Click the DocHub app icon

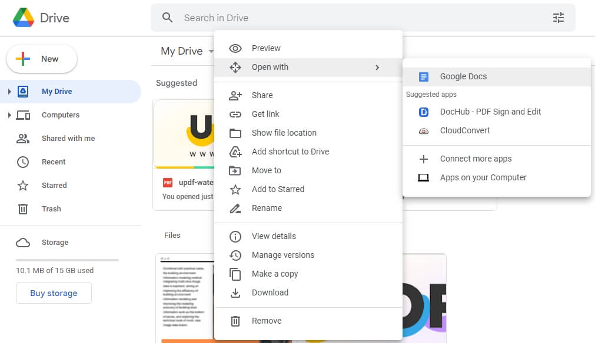point(424,112)
